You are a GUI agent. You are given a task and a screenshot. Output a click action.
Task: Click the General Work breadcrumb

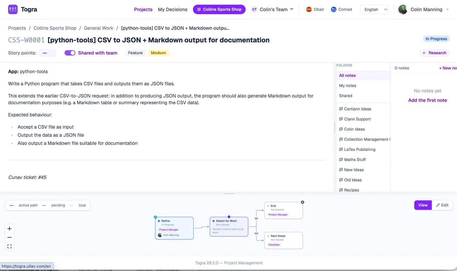[99, 28]
